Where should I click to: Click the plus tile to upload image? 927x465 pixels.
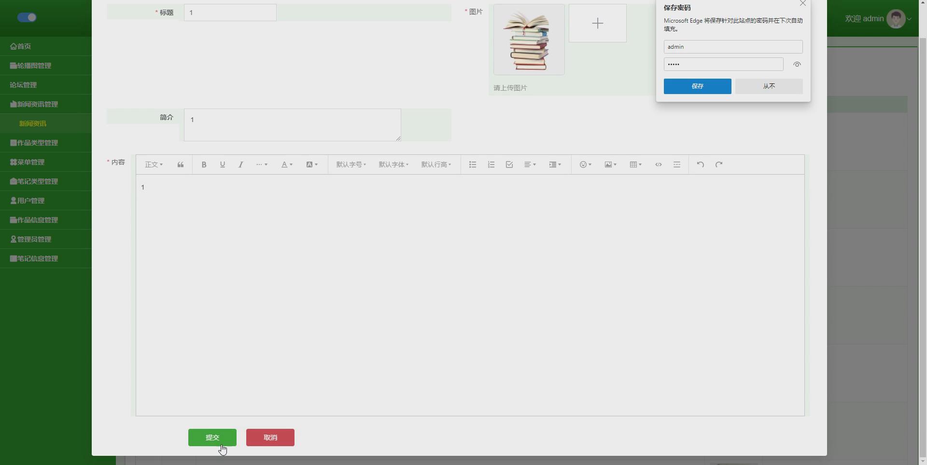[x=598, y=23]
